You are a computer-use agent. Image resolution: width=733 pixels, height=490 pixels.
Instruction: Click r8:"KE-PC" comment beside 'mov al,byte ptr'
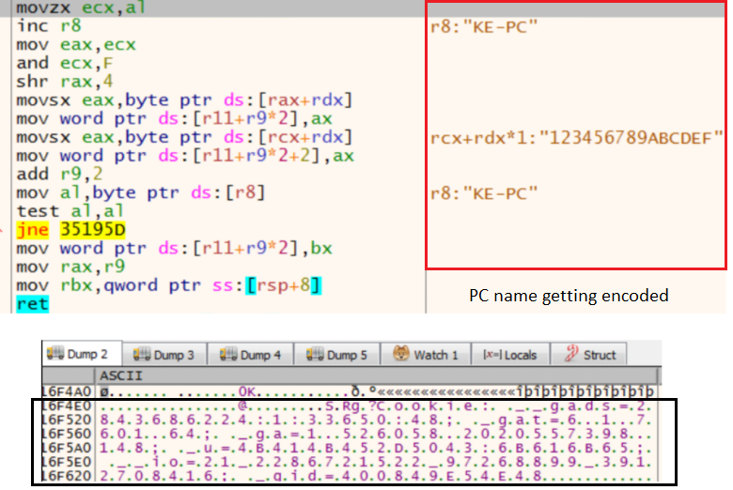484,193
